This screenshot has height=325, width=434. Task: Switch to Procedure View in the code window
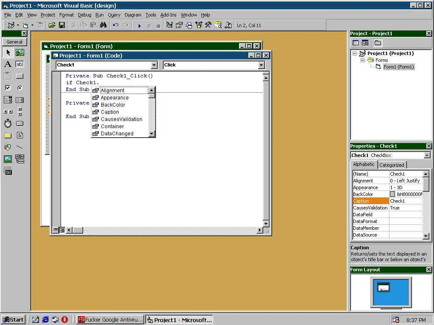[56, 230]
